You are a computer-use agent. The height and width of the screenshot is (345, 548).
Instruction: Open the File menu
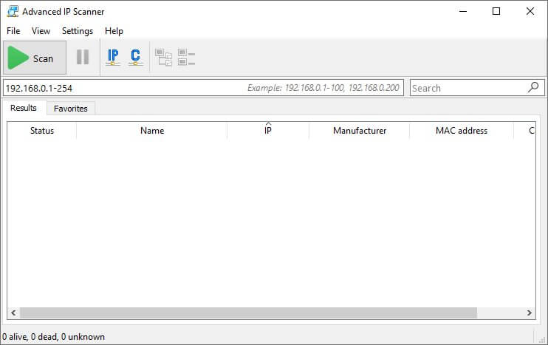[13, 31]
